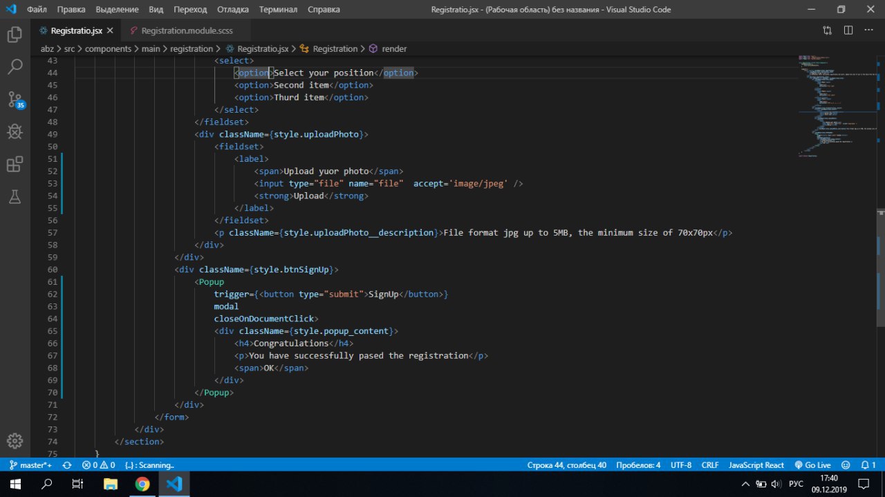This screenshot has width=885, height=497.
Task: Open the Run and Debug view
Action: [15, 131]
